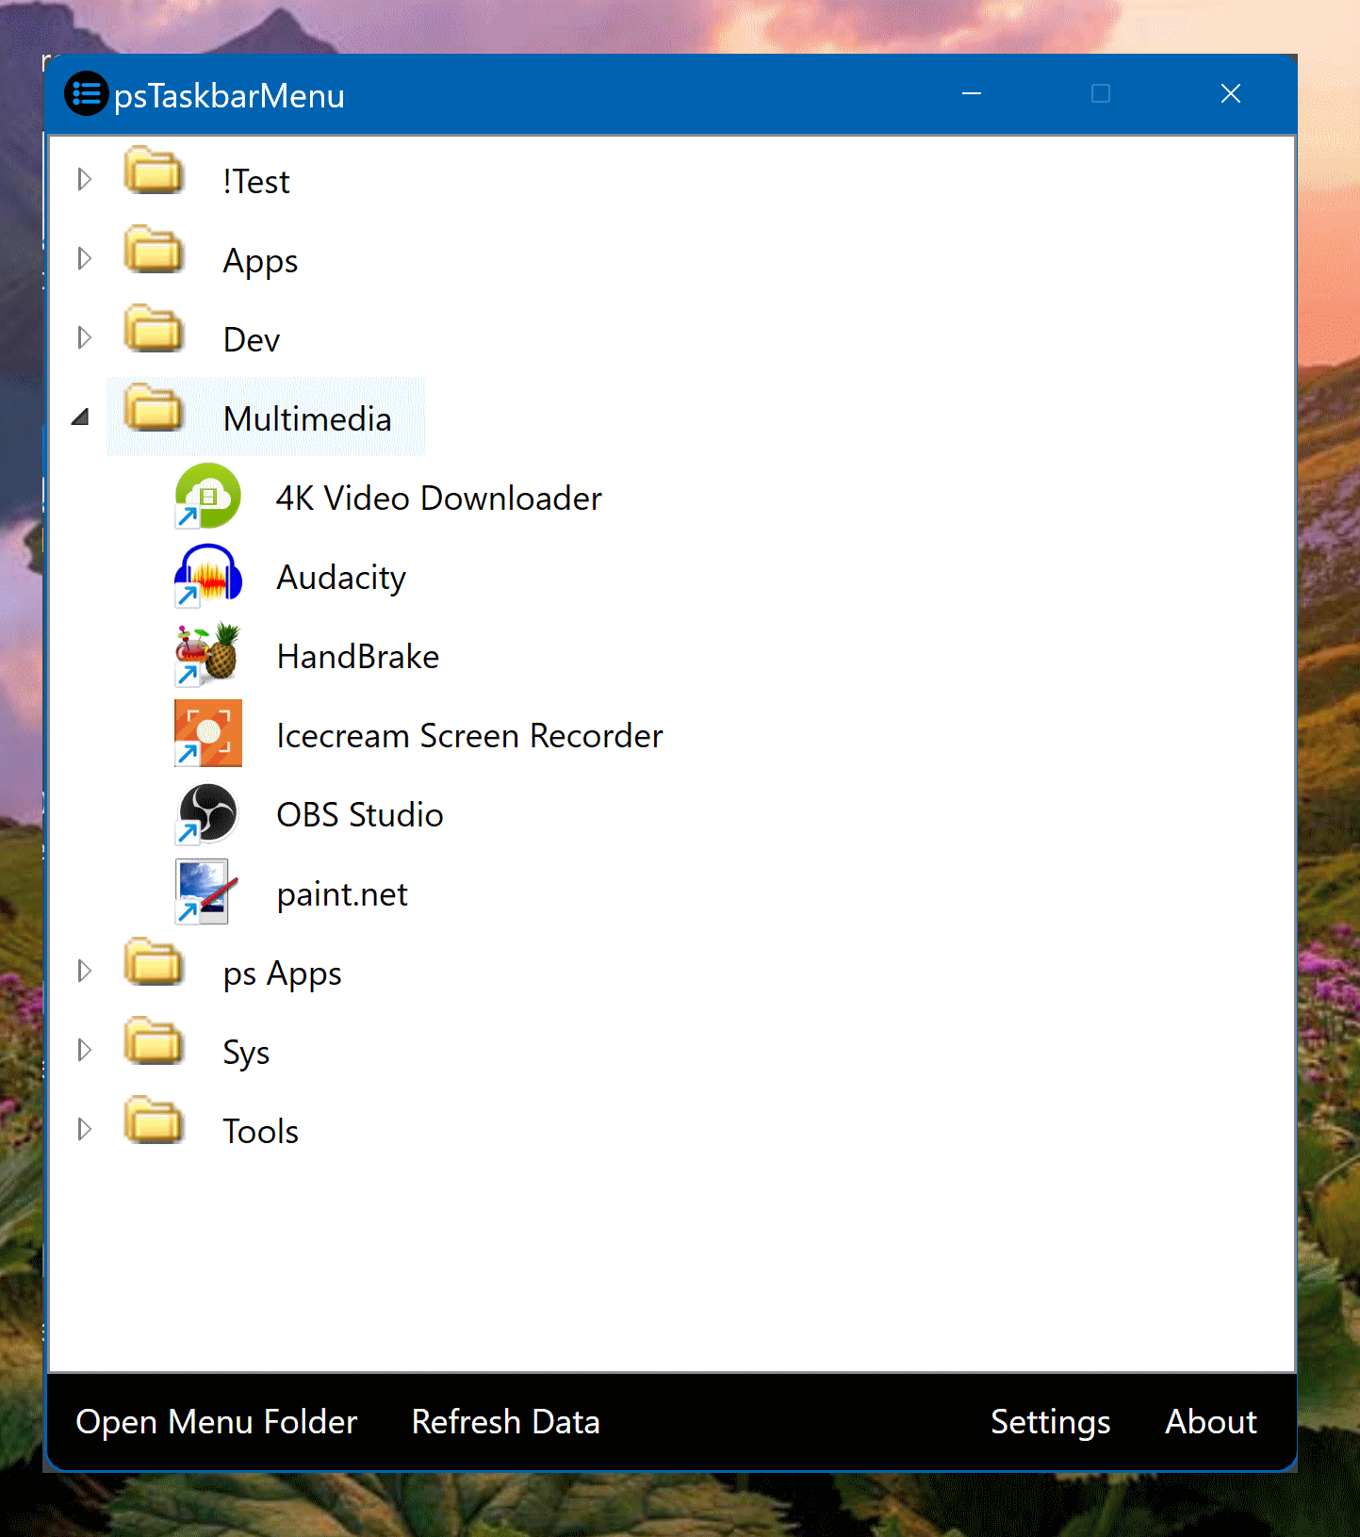
Task: Click the !Test folder icon
Action: 153,170
